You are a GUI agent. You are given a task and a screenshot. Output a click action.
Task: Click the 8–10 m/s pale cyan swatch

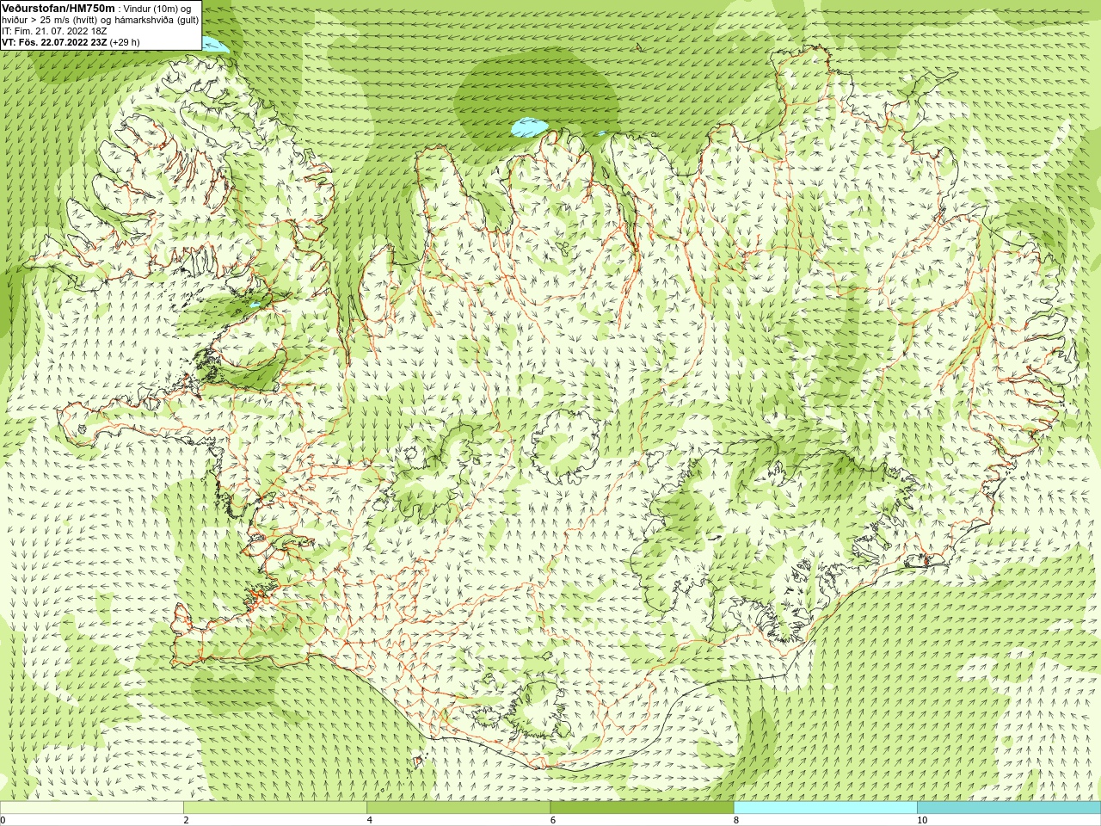tap(825, 808)
